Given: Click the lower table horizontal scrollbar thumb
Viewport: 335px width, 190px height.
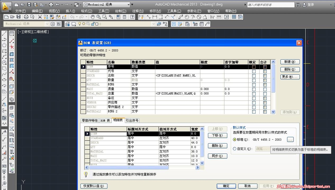Looking at the screenshot, I should point(129,168).
